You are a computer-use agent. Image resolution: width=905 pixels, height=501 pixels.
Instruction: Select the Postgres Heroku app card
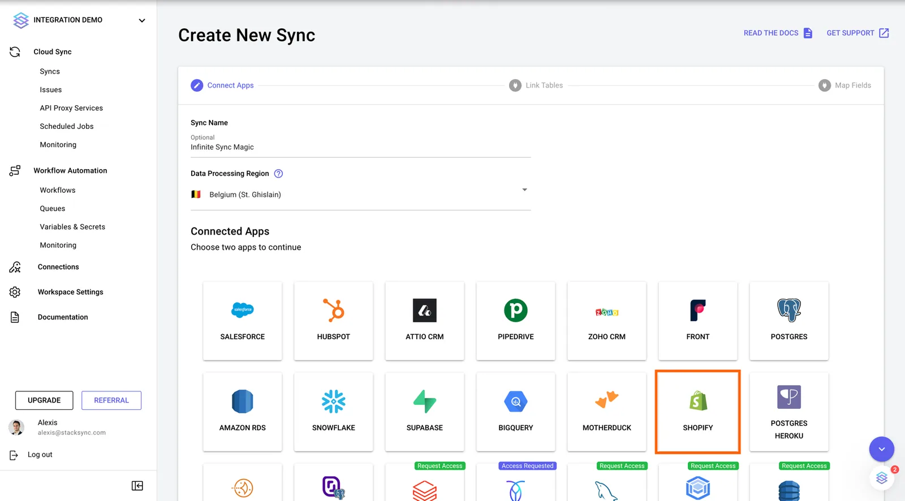tap(789, 412)
